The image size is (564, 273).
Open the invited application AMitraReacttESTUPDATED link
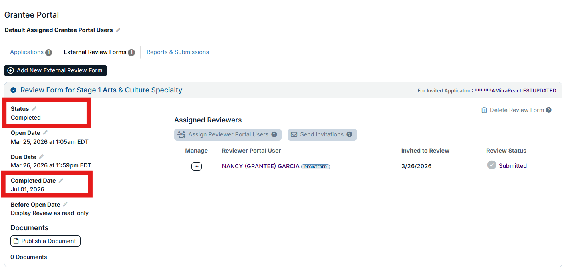[515, 91]
